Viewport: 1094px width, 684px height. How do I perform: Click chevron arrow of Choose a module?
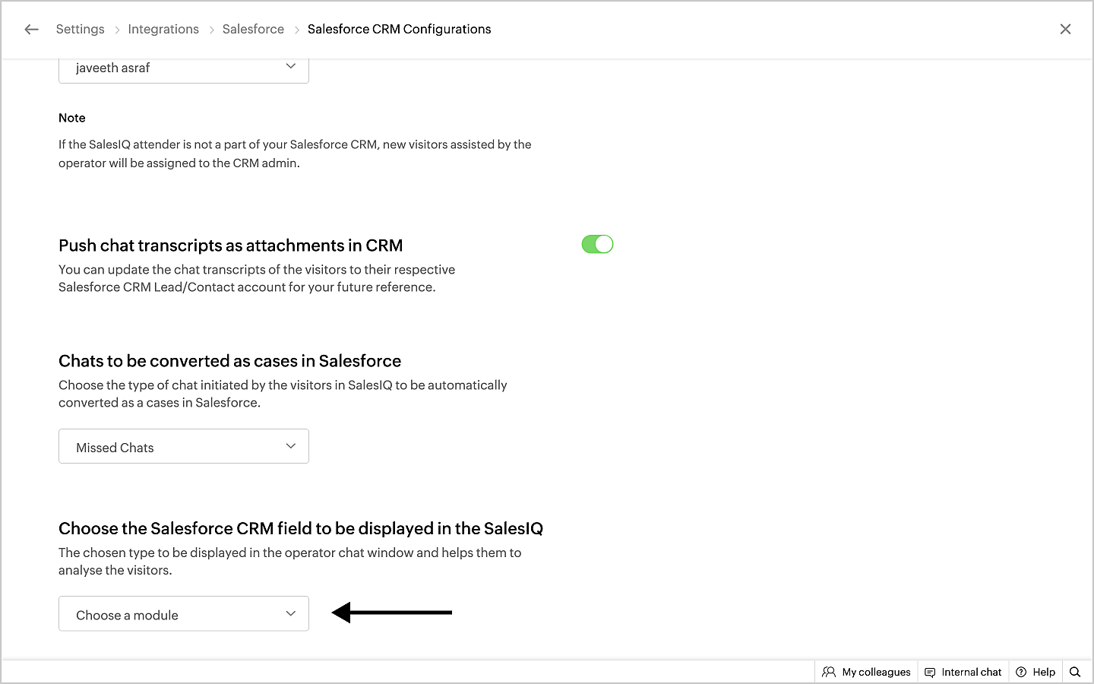(290, 613)
